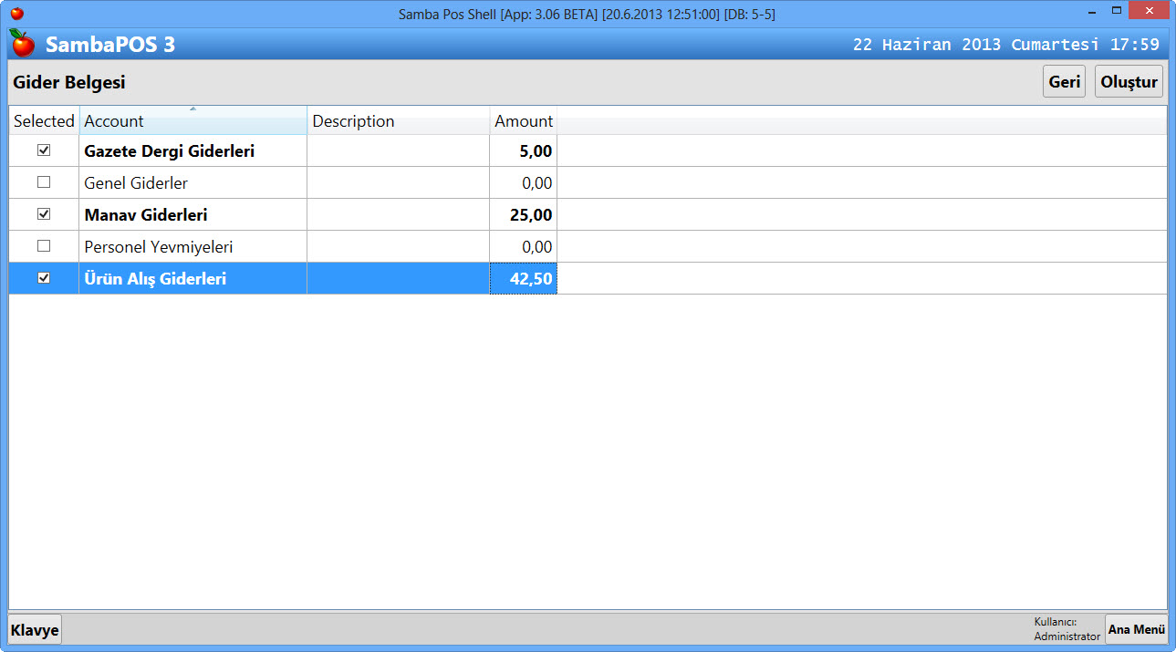This screenshot has height=652, width=1176.
Task: Uncheck the Manav Giderleri checkbox
Action: [44, 214]
